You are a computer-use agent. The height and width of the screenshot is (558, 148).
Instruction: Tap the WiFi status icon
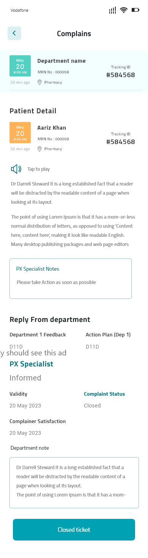(x=124, y=10)
